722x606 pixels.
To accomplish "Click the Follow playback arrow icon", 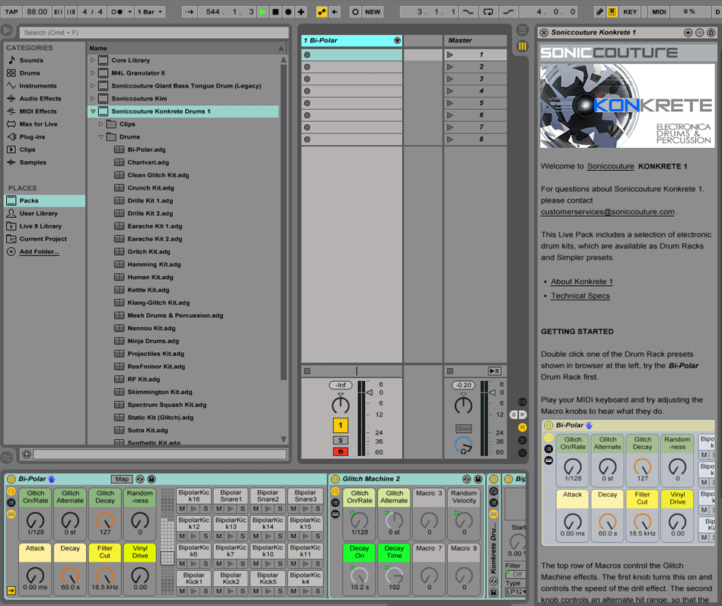I will click(189, 12).
